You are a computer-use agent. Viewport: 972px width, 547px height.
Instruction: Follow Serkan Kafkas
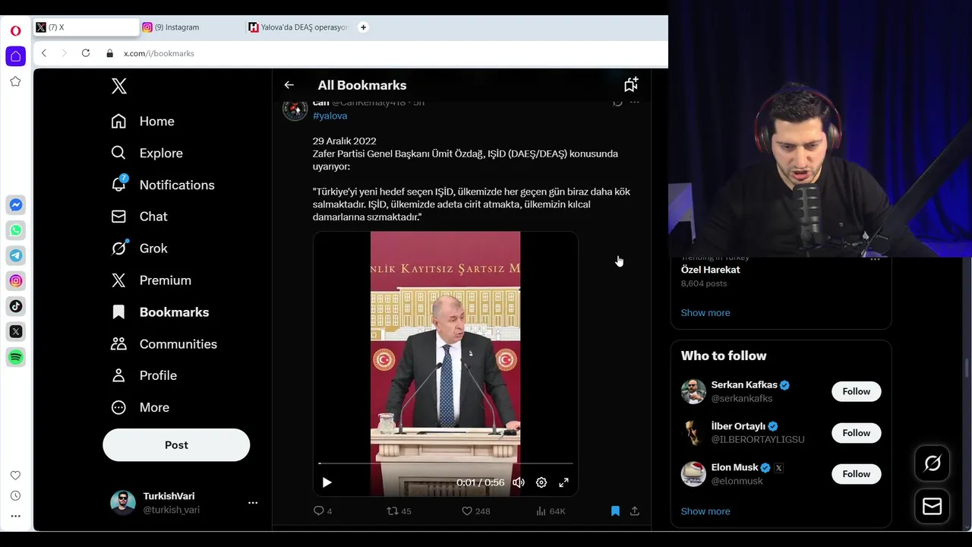point(856,391)
